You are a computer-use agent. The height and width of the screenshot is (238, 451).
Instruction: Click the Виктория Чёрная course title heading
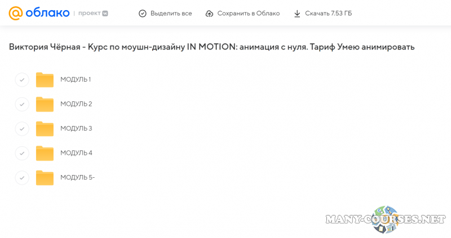[x=211, y=47]
